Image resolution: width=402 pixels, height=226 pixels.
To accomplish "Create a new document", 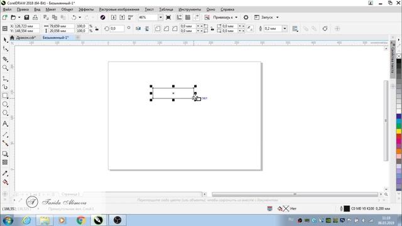I will [4, 18].
